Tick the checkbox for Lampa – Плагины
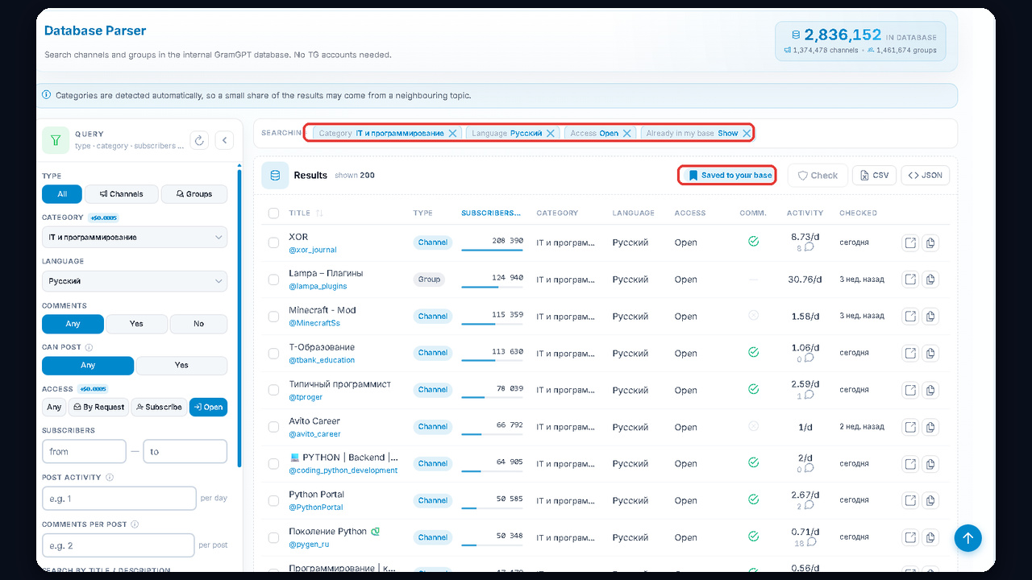 click(273, 280)
